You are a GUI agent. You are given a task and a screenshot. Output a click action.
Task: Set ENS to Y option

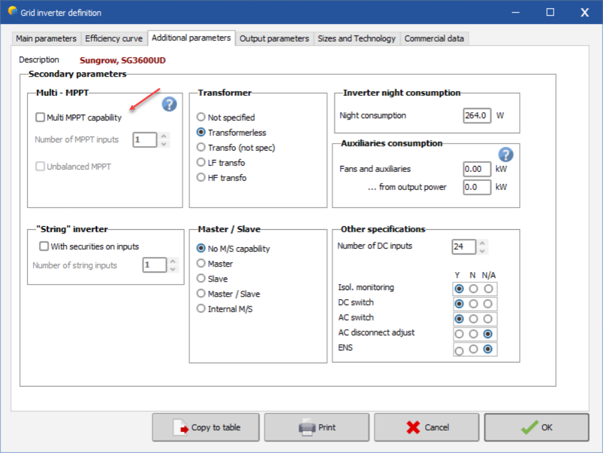[x=459, y=350]
